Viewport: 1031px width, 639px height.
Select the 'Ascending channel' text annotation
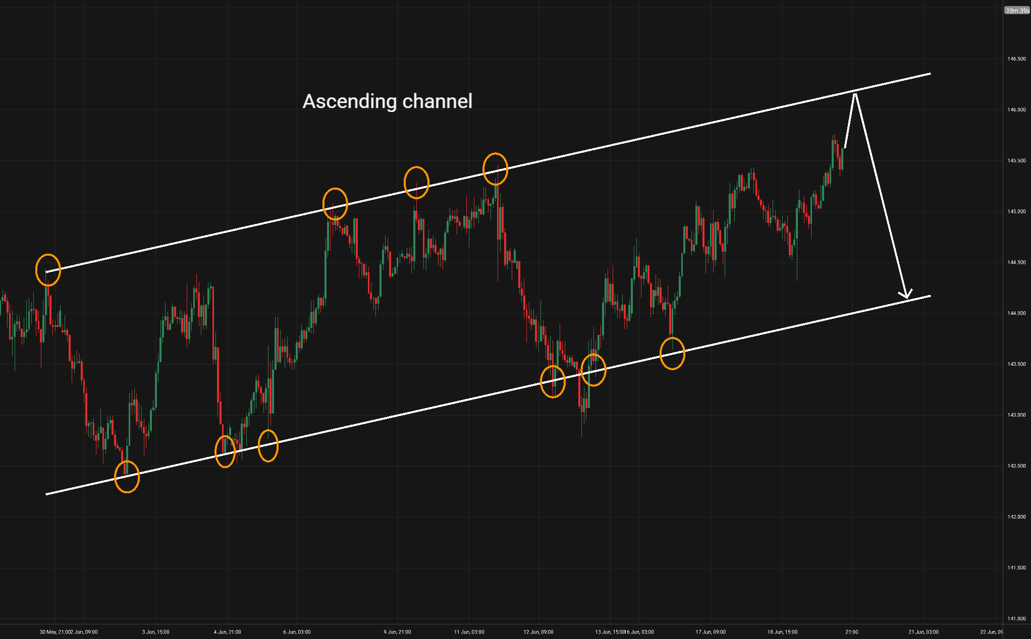(x=387, y=101)
